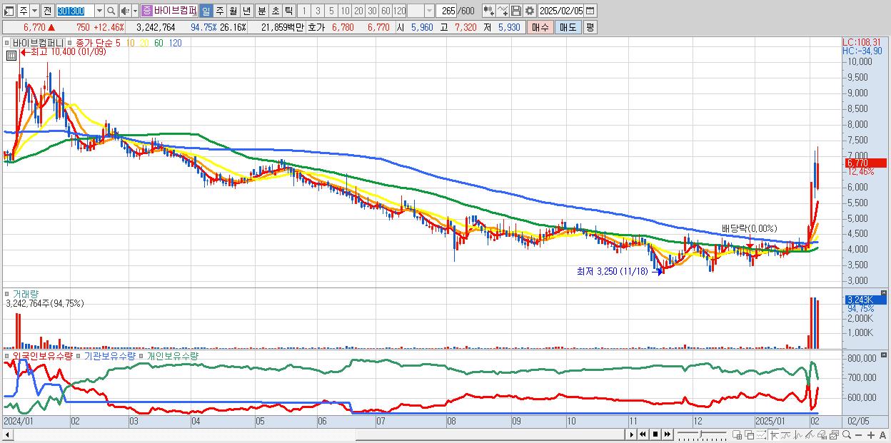Click the overlapping windows icon at bottom
The height and width of the screenshot is (443, 891).
point(750,434)
